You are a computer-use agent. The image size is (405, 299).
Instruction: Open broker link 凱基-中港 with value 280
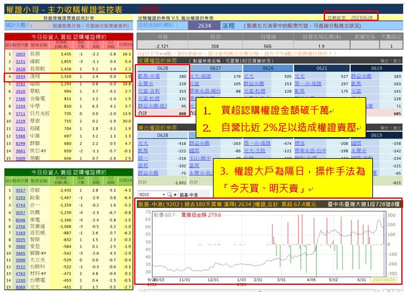pyautogui.click(x=149, y=76)
